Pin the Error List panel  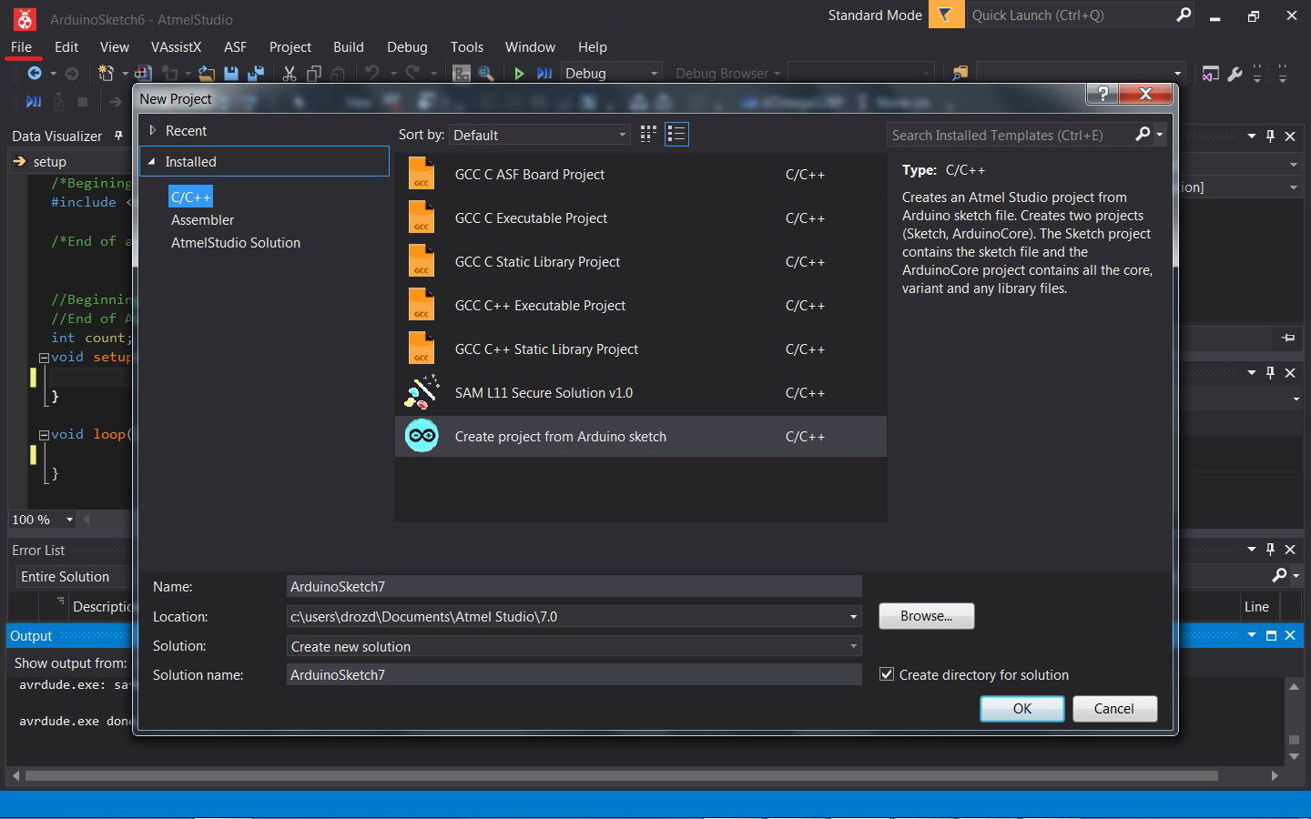tap(1270, 549)
